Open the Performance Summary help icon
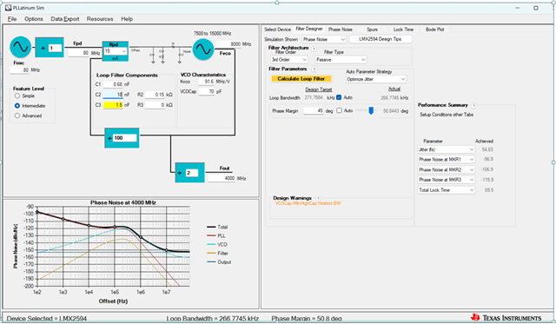Screen dimensions: 556x324 pos(473,105)
